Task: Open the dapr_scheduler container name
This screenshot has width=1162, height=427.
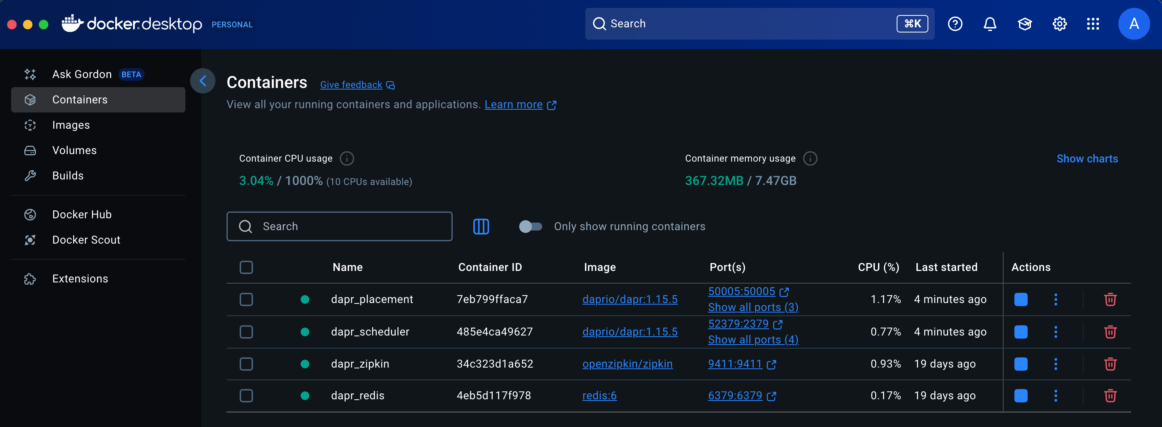Action: (370, 332)
